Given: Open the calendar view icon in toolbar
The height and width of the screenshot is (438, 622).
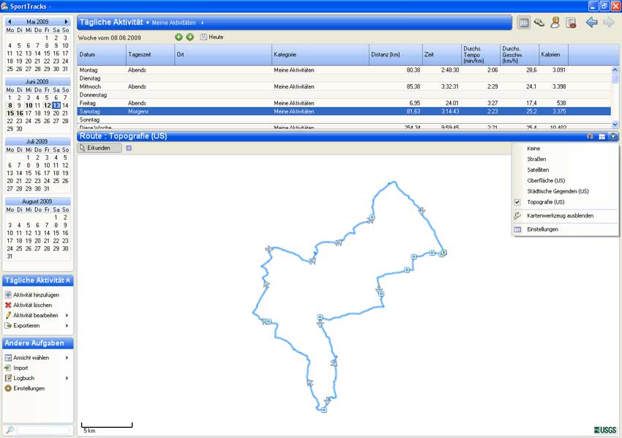Looking at the screenshot, I should 523,23.
